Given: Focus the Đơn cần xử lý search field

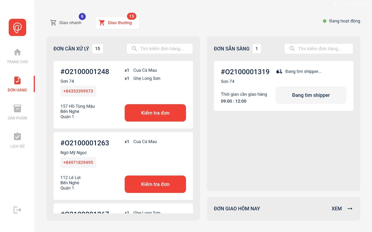Looking at the screenshot, I should [x=163, y=49].
